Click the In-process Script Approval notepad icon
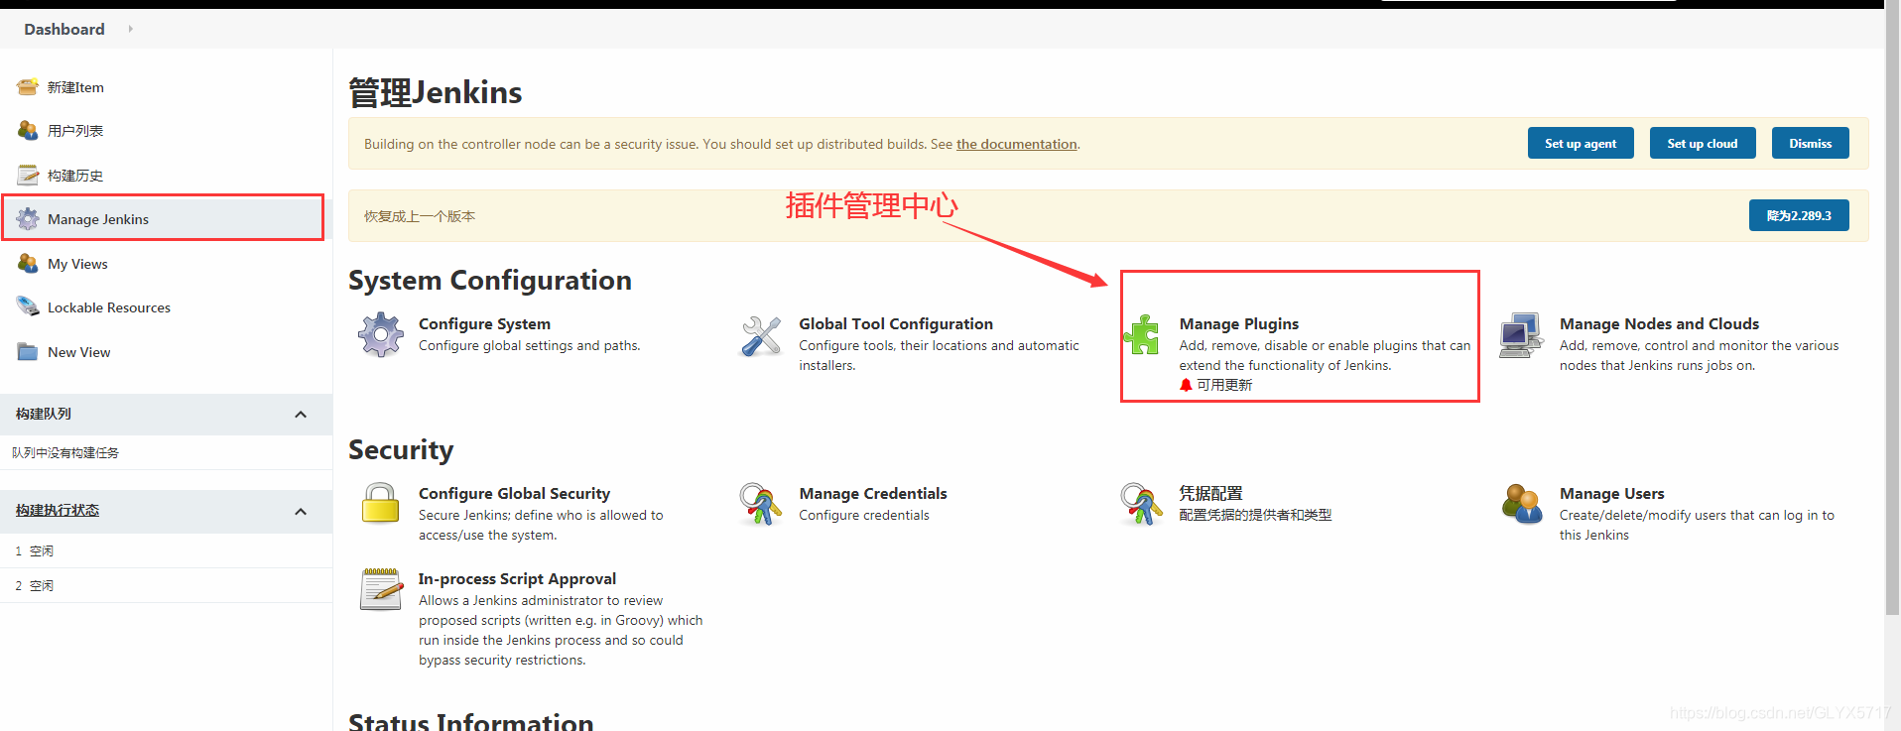Viewport: 1901px width, 731px height. tap(381, 589)
